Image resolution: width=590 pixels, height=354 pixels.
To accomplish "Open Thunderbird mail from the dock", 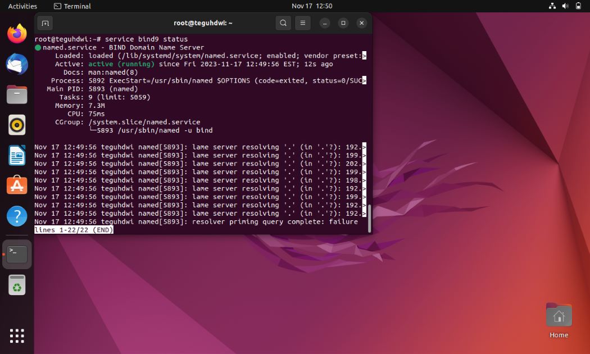I will 17,64.
